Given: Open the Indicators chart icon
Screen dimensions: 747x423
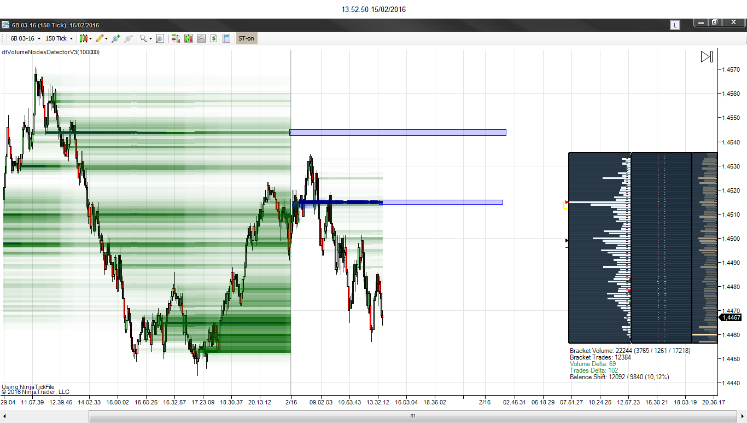Looking at the screenshot, I should (201, 38).
